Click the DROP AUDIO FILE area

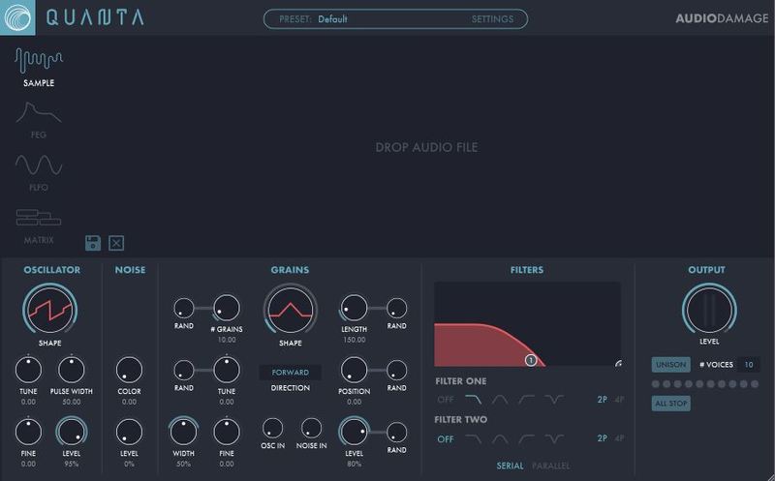[426, 147]
